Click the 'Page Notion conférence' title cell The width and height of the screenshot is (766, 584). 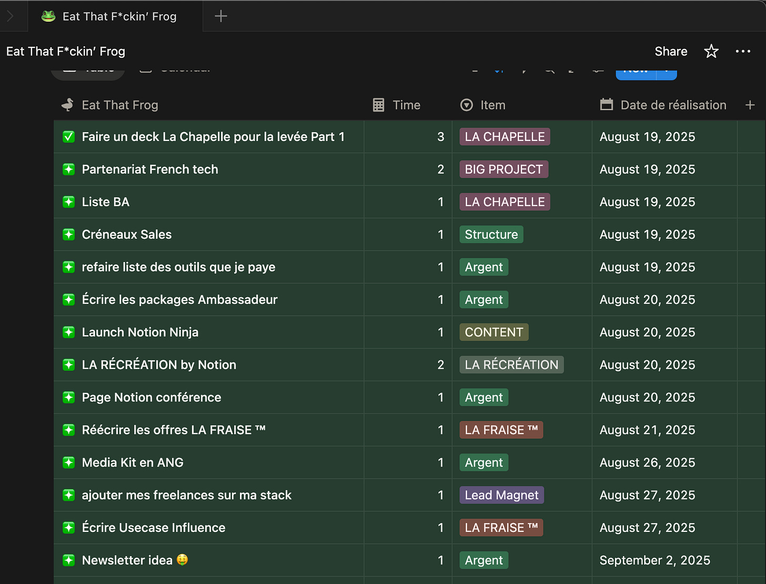208,398
